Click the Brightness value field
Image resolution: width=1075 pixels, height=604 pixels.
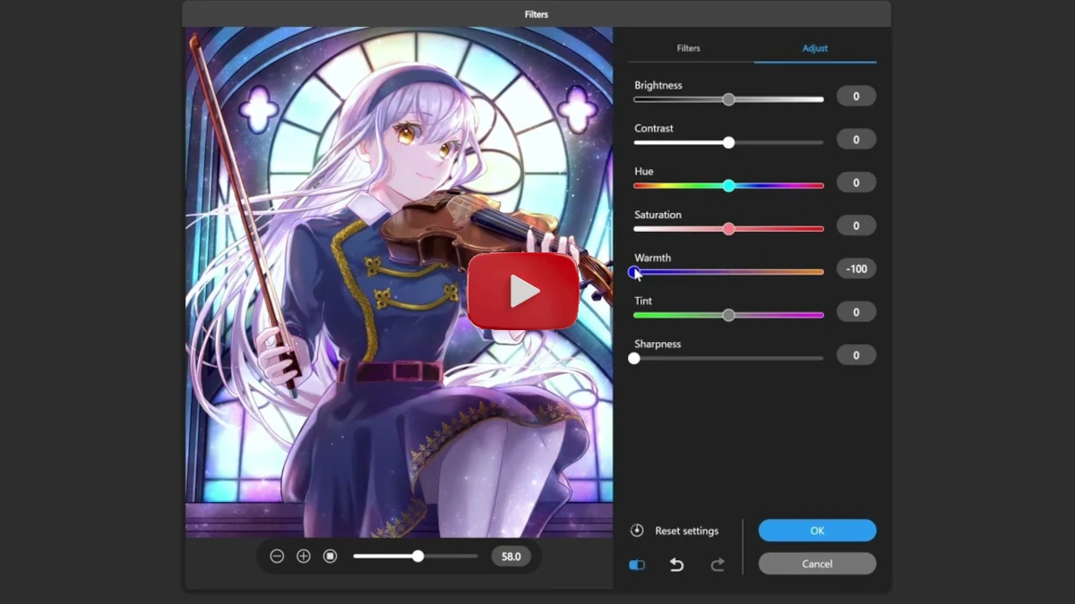pos(856,97)
